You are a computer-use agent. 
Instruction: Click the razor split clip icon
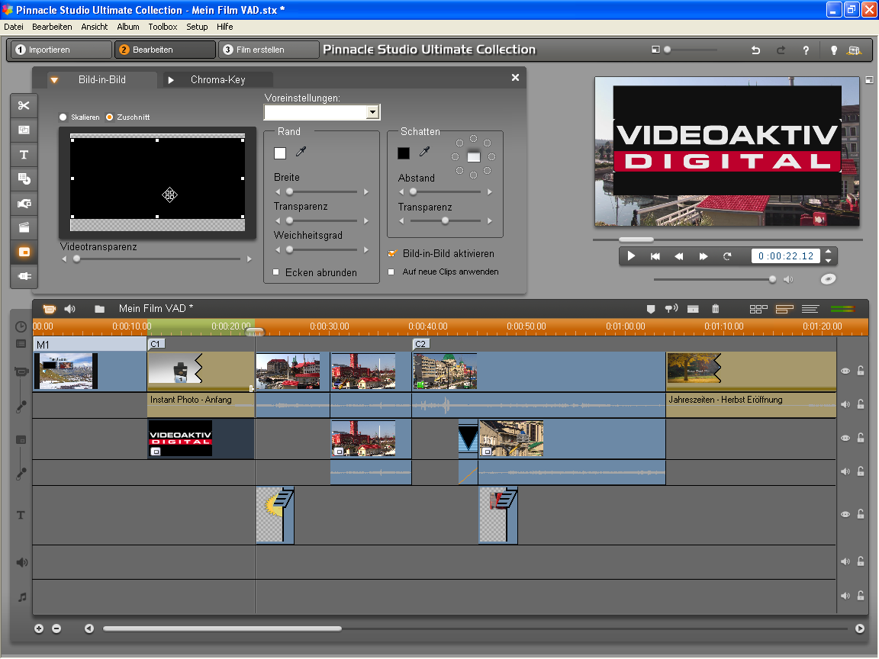tap(693, 309)
